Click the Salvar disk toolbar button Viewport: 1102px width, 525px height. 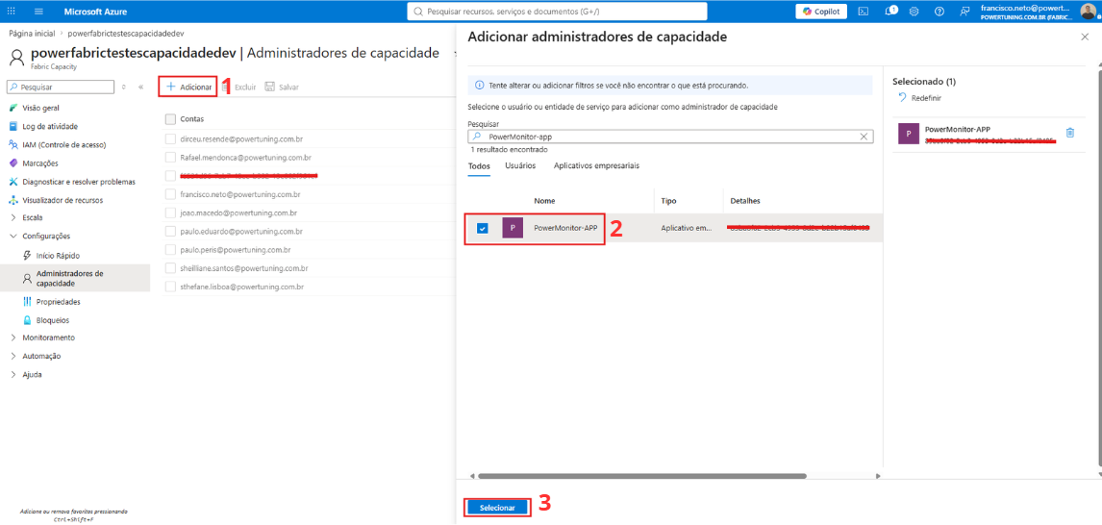pos(282,87)
